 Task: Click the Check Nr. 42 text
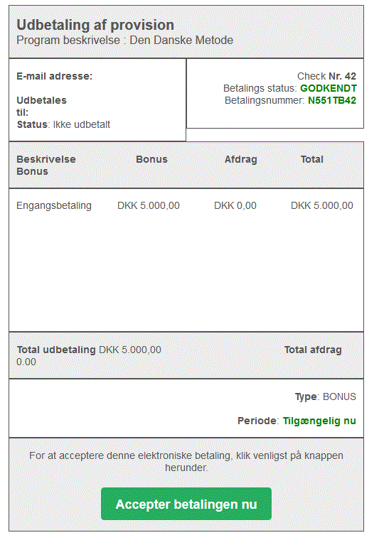point(326,76)
